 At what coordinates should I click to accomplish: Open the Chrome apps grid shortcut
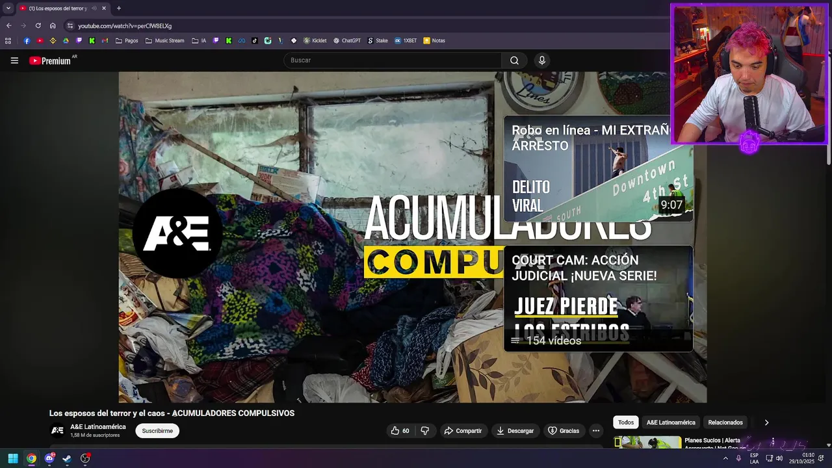[8, 40]
